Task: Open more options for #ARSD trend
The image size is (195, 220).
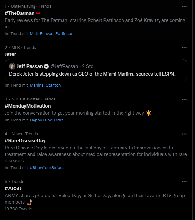Action: [184, 182]
